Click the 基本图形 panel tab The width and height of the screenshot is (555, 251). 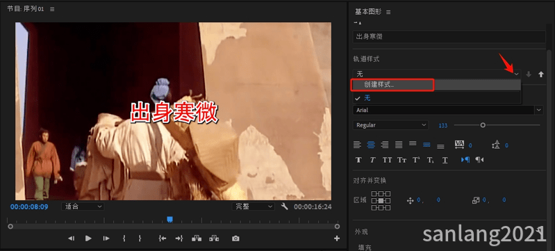tap(368, 12)
